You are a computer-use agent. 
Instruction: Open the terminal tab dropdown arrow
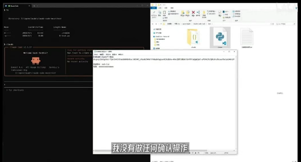(x=38, y=6)
